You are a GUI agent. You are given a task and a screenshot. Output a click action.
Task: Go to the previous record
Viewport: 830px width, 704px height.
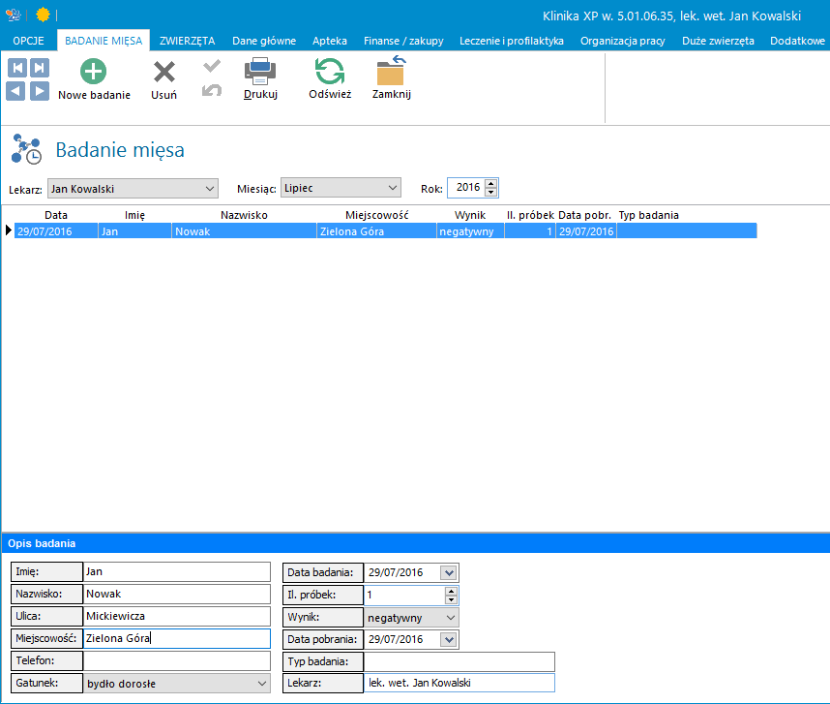tap(15, 91)
